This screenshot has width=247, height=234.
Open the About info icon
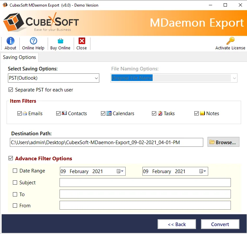pos(10,41)
